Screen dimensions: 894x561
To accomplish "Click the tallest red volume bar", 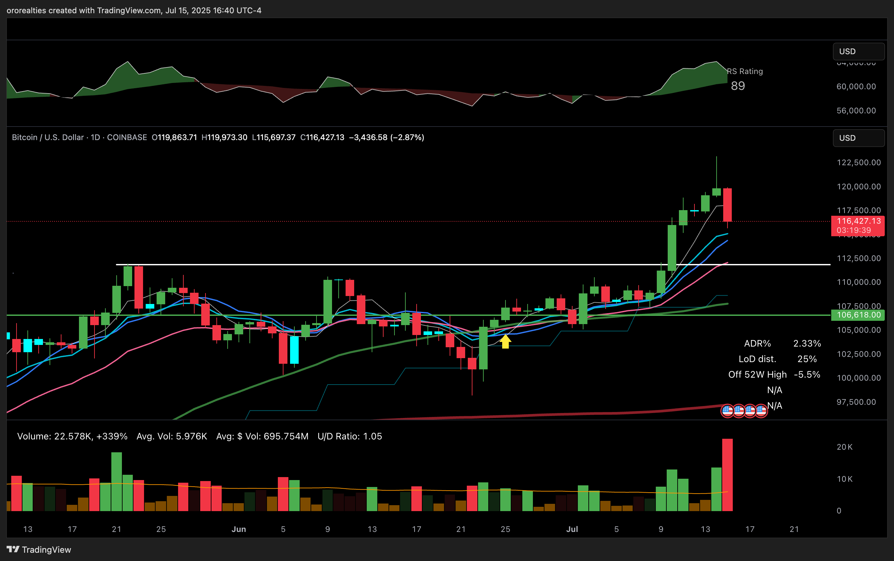I will (x=727, y=475).
